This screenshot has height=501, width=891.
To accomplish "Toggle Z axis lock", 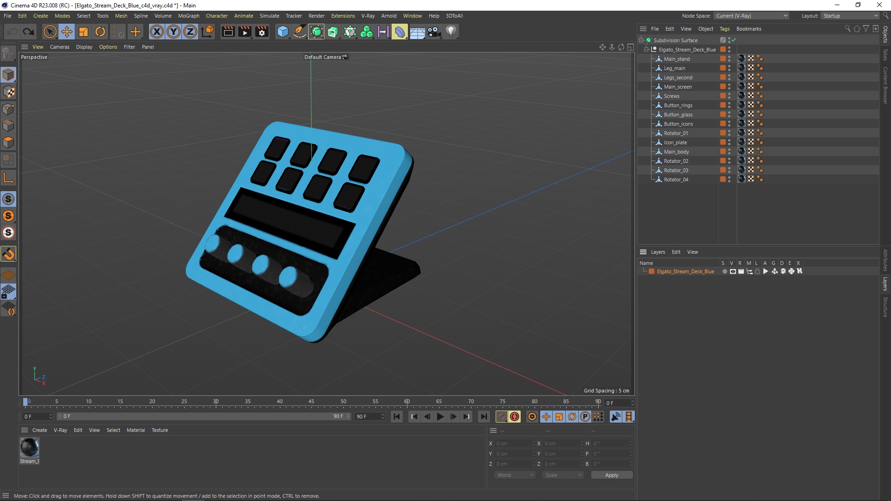I will 190,32.
